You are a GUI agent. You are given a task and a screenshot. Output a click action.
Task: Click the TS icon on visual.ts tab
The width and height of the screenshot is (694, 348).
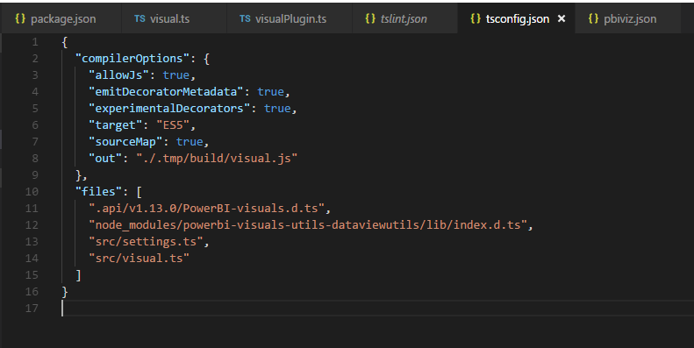pyautogui.click(x=140, y=18)
